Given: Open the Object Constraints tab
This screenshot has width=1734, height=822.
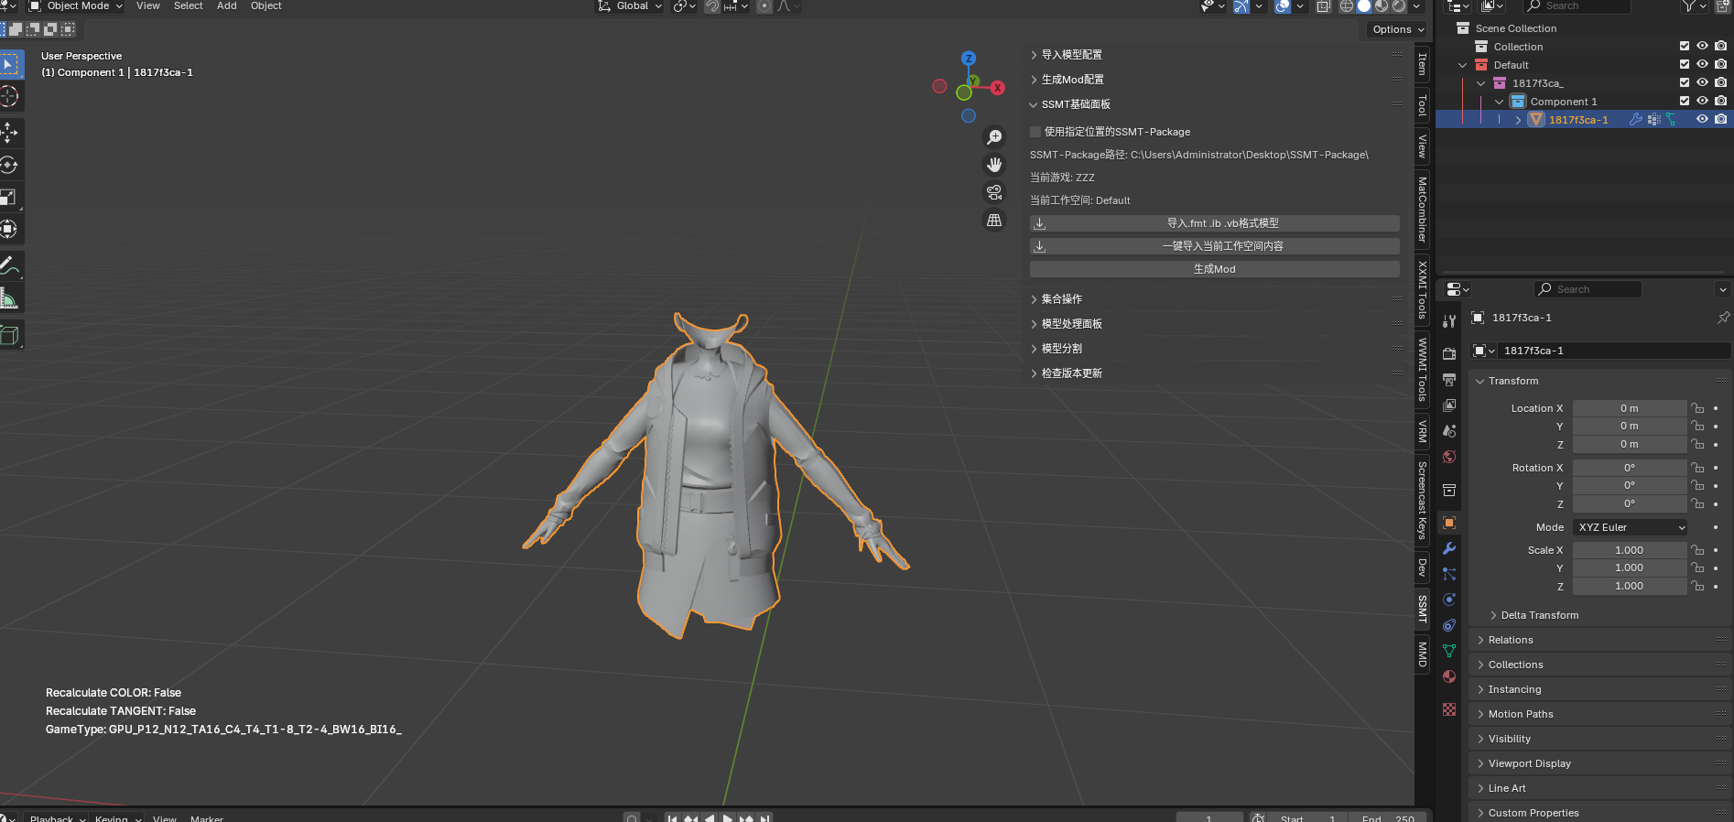Looking at the screenshot, I should (x=1449, y=625).
